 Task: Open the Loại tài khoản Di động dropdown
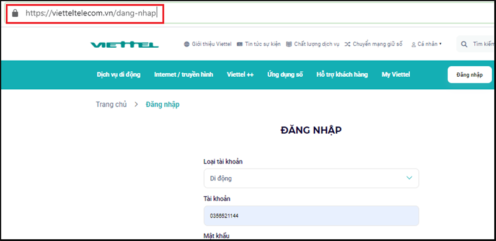point(311,178)
